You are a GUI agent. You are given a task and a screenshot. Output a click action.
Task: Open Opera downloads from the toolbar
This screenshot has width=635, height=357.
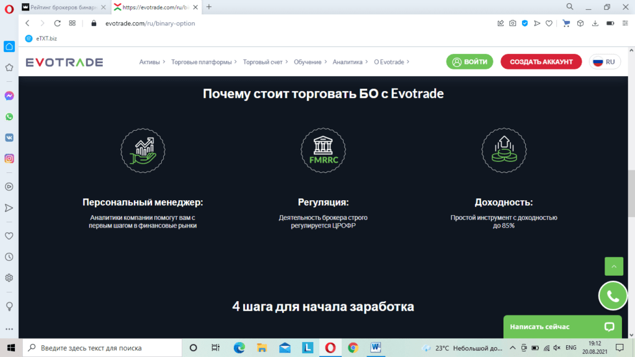click(595, 23)
